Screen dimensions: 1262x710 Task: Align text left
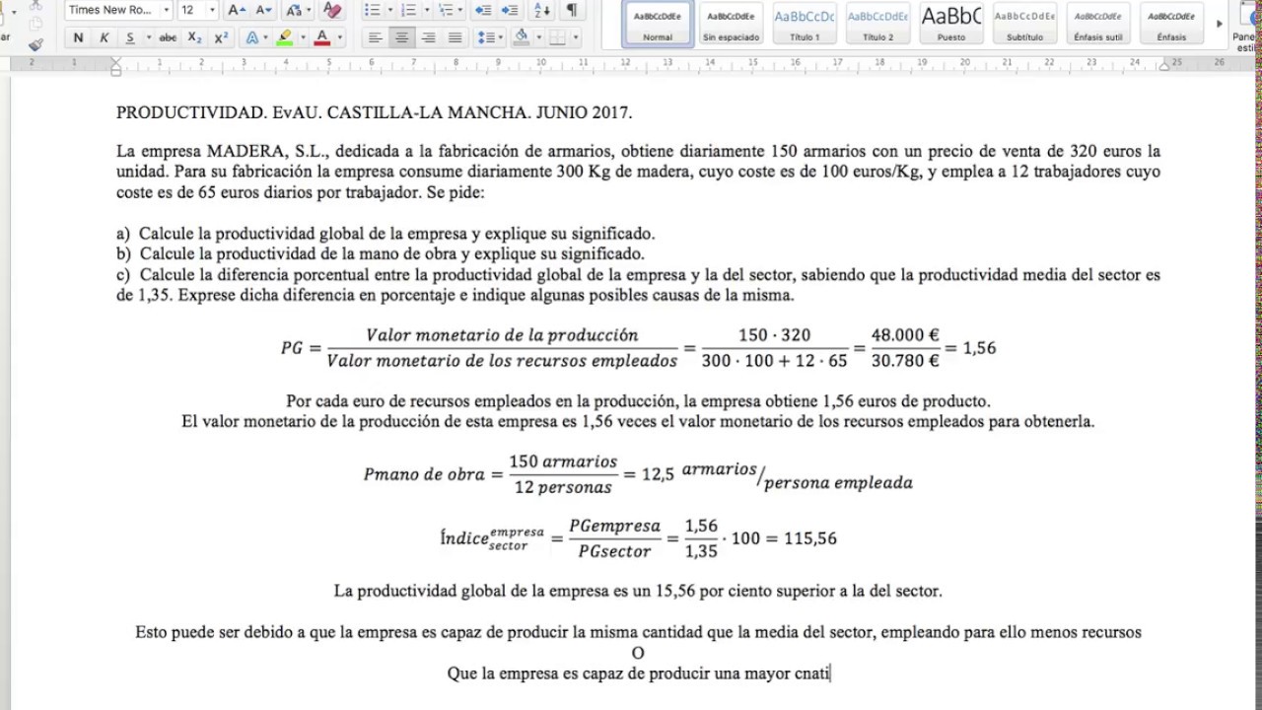click(x=375, y=37)
